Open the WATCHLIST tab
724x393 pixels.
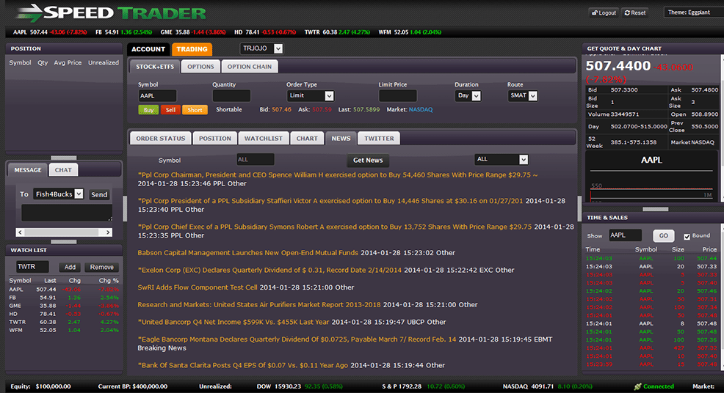pyautogui.click(x=263, y=139)
